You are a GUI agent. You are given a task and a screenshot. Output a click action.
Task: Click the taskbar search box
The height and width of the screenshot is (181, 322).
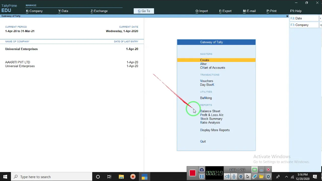coord(52,177)
